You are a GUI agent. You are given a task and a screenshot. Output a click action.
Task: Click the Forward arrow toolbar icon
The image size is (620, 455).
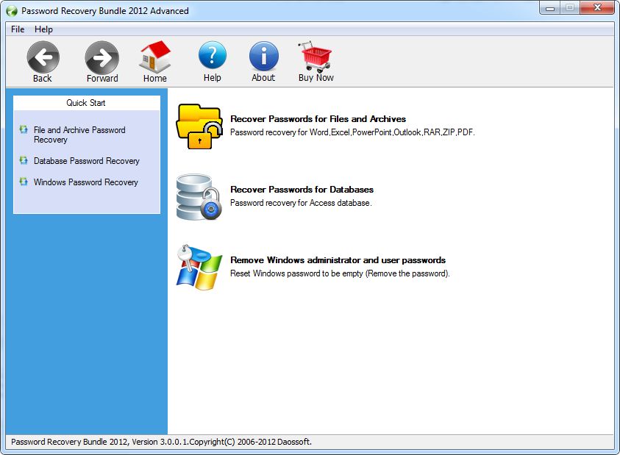coord(101,57)
